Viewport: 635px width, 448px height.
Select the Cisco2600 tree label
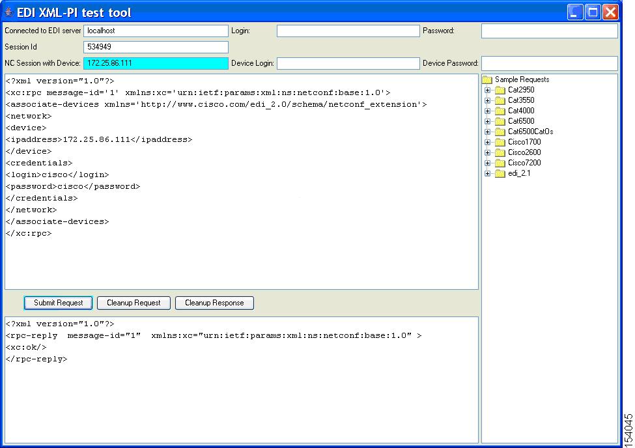524,153
